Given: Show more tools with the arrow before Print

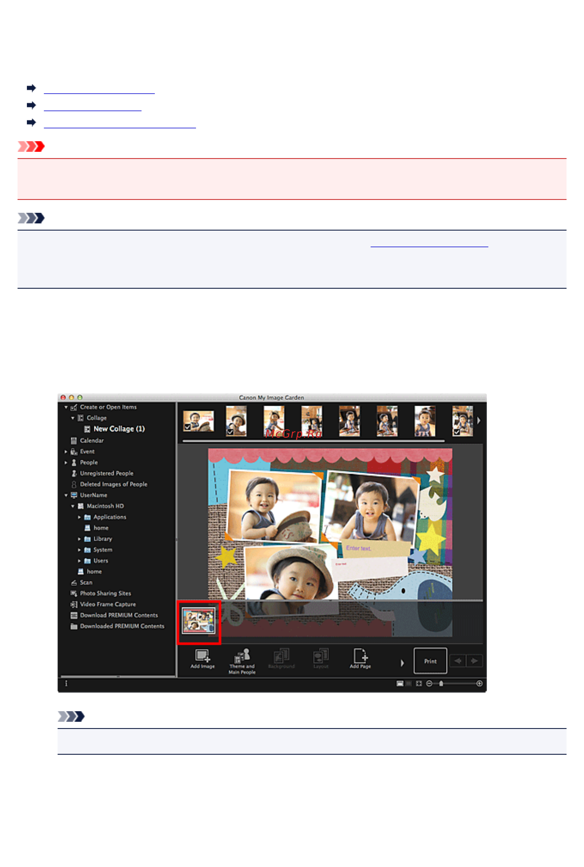Looking at the screenshot, I should pyautogui.click(x=402, y=663).
